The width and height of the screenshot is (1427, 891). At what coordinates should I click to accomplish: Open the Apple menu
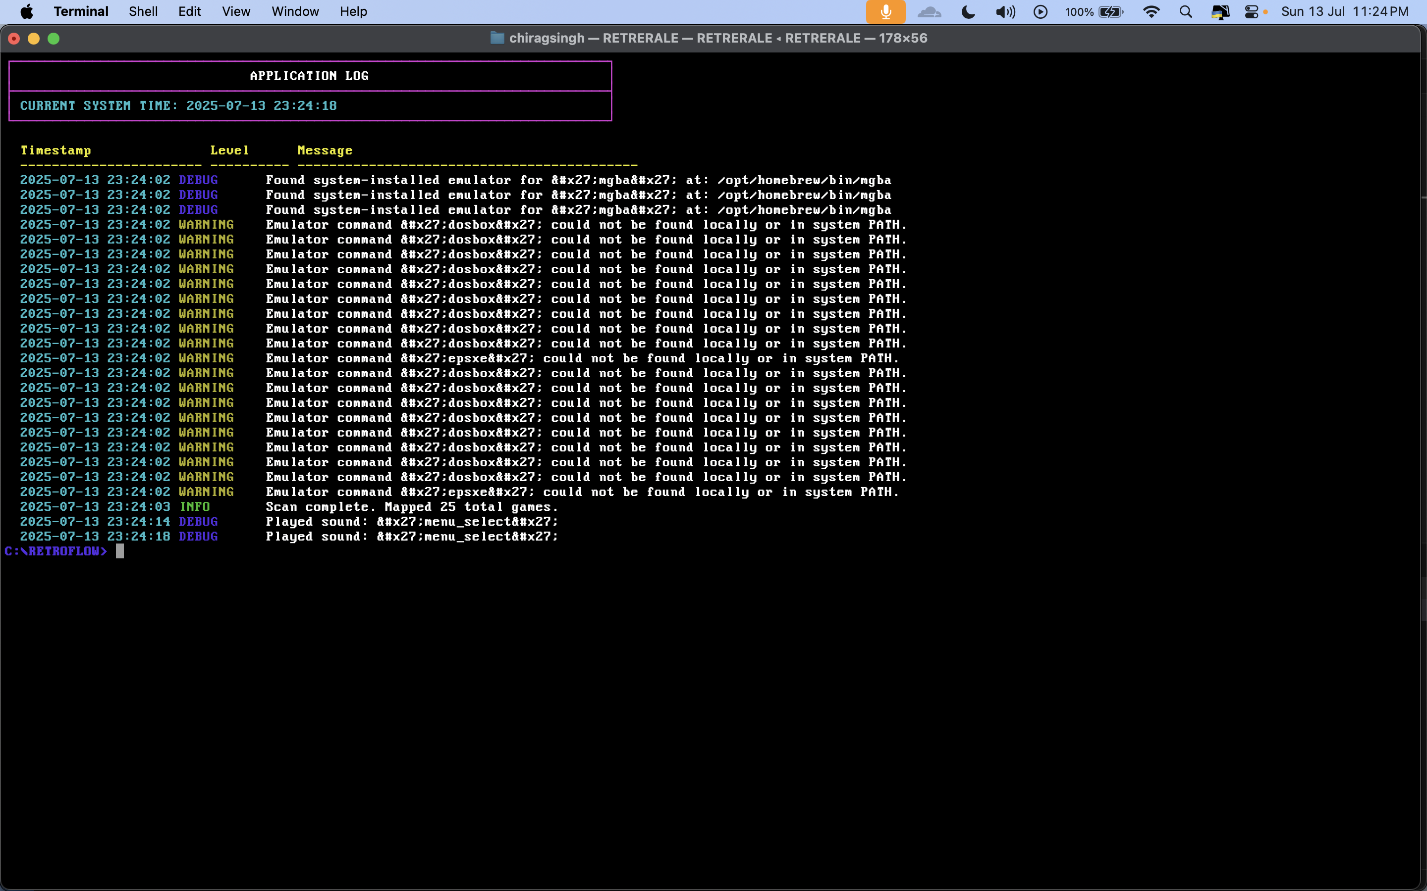tap(27, 12)
